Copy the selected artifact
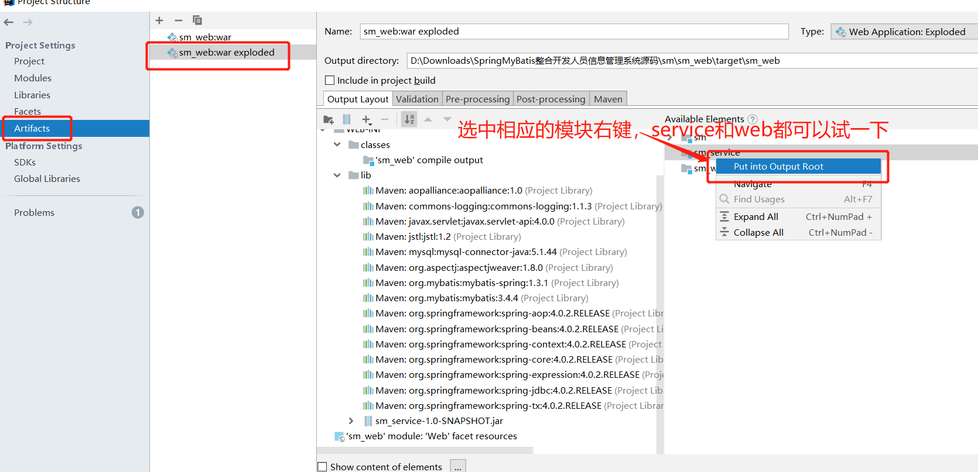Viewport: 978px width, 472px height. pos(197,20)
